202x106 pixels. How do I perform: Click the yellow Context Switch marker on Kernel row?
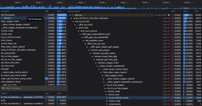169,15
